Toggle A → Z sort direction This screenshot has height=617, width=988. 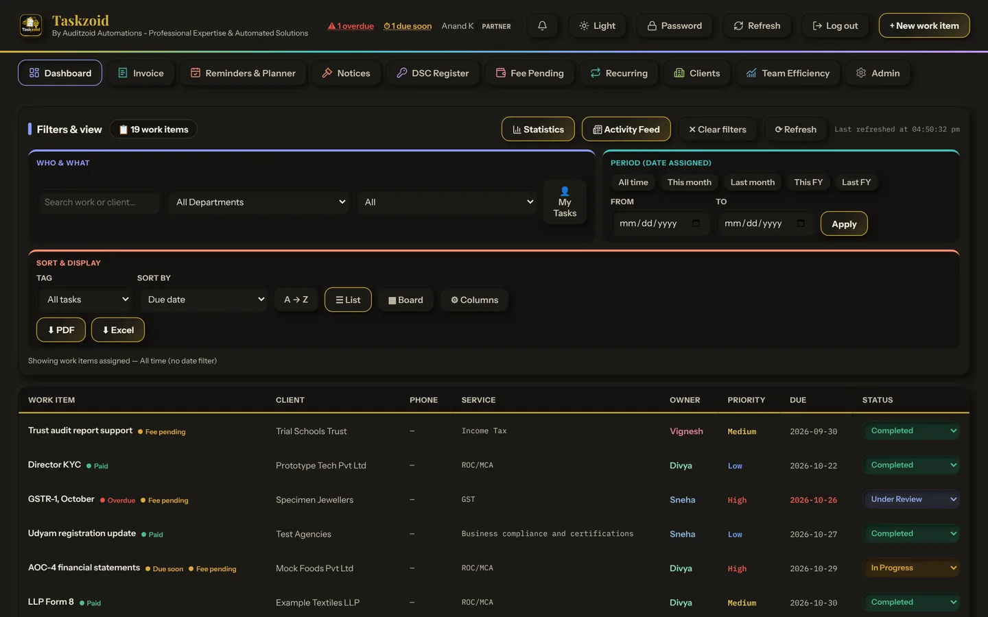click(x=296, y=300)
